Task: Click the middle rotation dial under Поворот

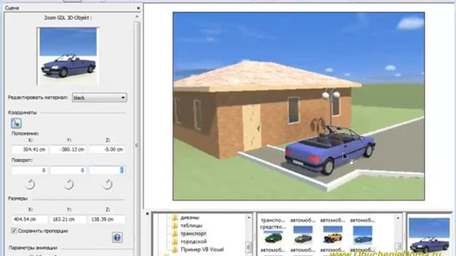Action: coord(68,184)
